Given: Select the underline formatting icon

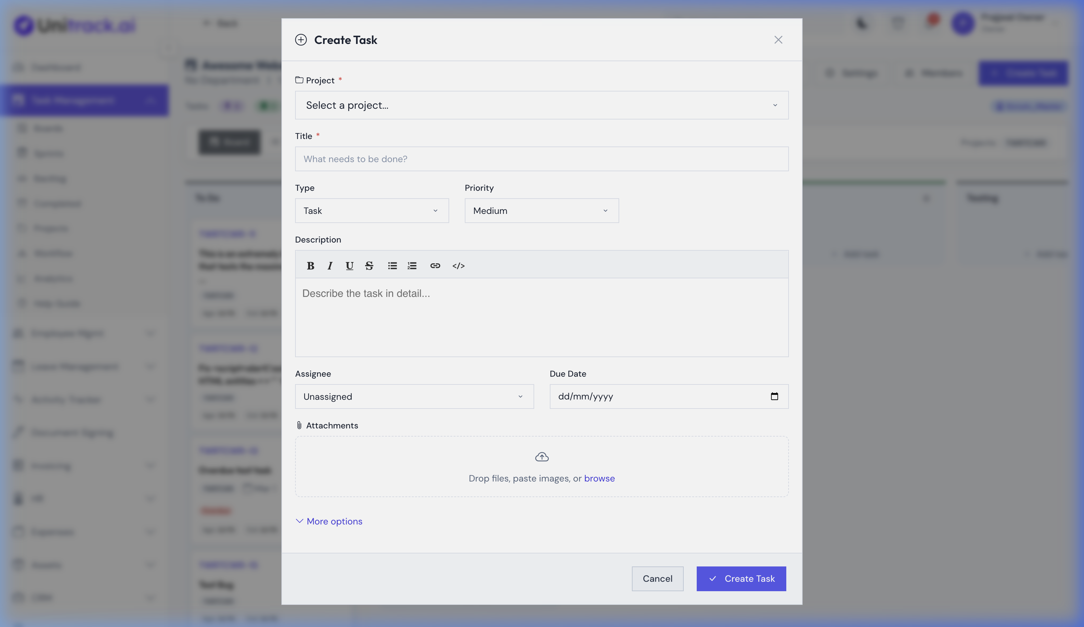Looking at the screenshot, I should coord(349,266).
